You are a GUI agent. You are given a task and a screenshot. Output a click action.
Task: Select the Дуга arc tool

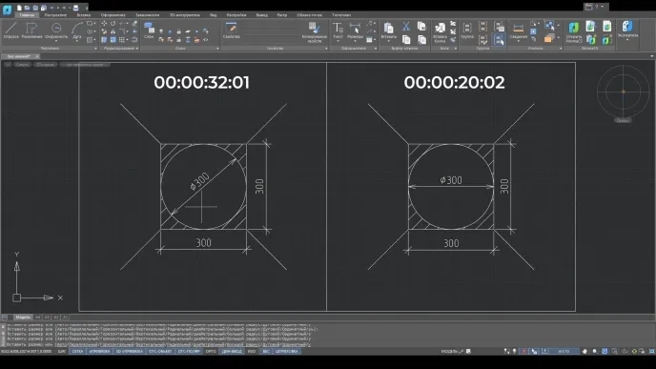click(77, 31)
